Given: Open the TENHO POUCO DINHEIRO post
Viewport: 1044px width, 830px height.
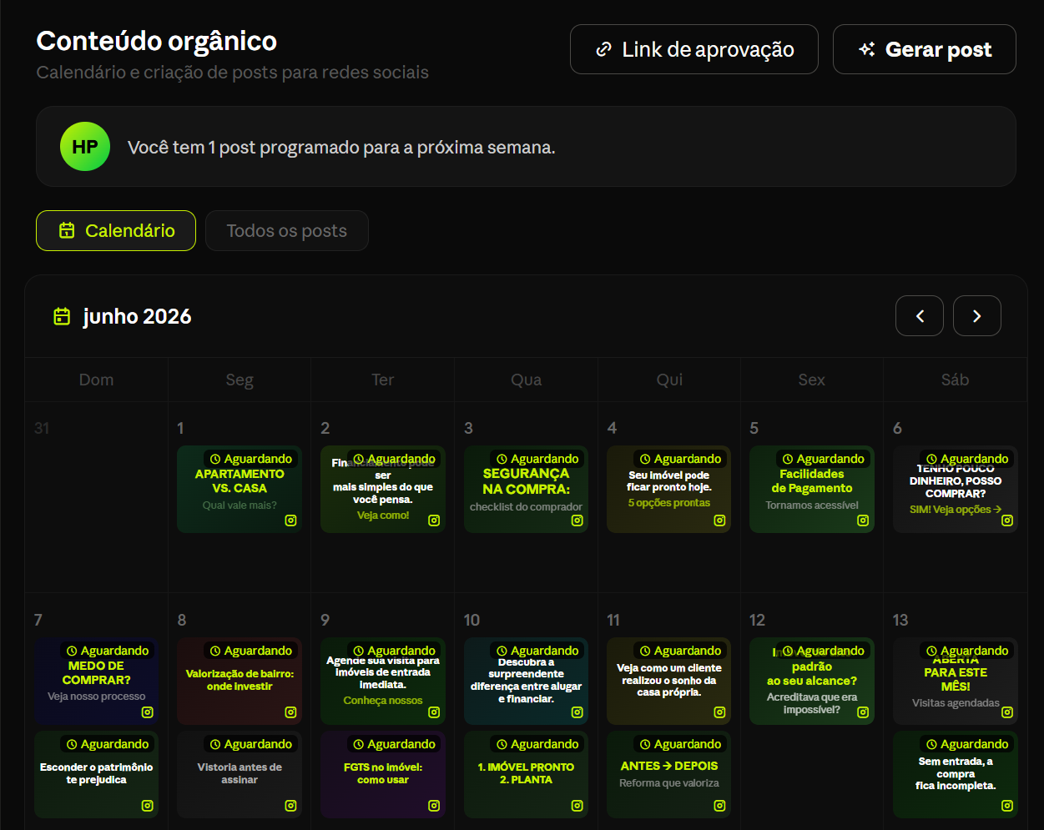Looking at the screenshot, I should coord(956,489).
